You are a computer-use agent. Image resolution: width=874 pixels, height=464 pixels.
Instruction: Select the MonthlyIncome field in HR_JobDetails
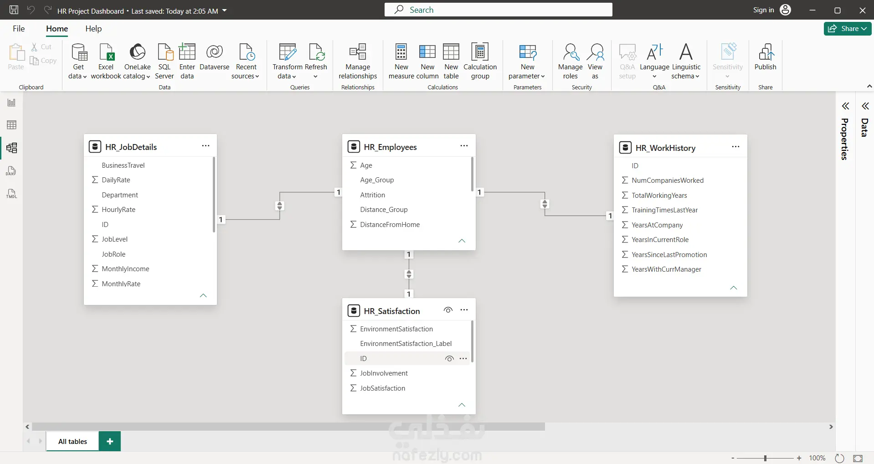[125, 269]
